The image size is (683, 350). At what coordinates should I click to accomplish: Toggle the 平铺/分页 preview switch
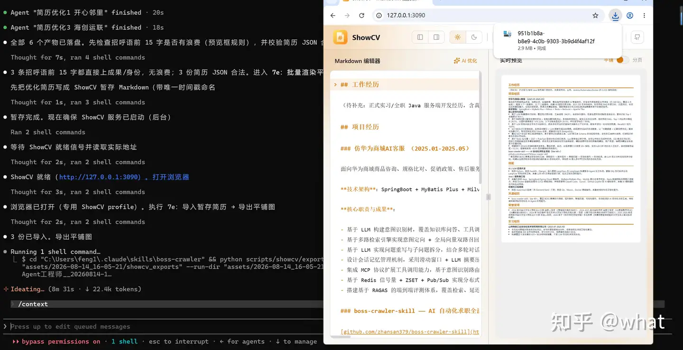pyautogui.click(x=622, y=60)
